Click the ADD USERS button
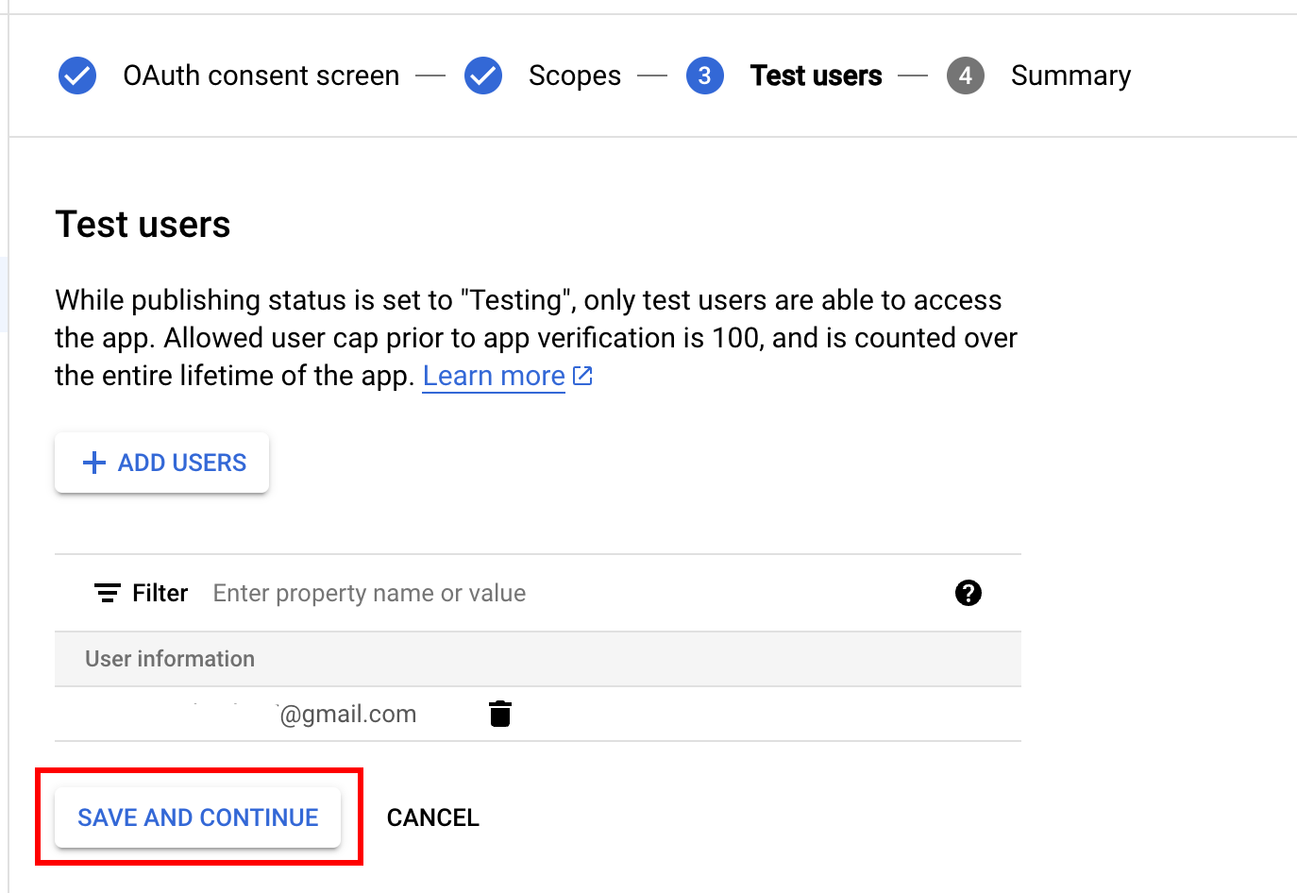The width and height of the screenshot is (1297, 893). tap(161, 463)
